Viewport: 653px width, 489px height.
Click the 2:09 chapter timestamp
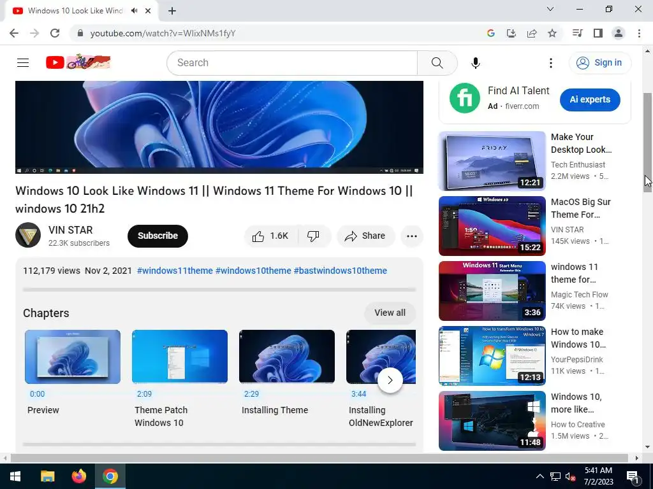[145, 393]
